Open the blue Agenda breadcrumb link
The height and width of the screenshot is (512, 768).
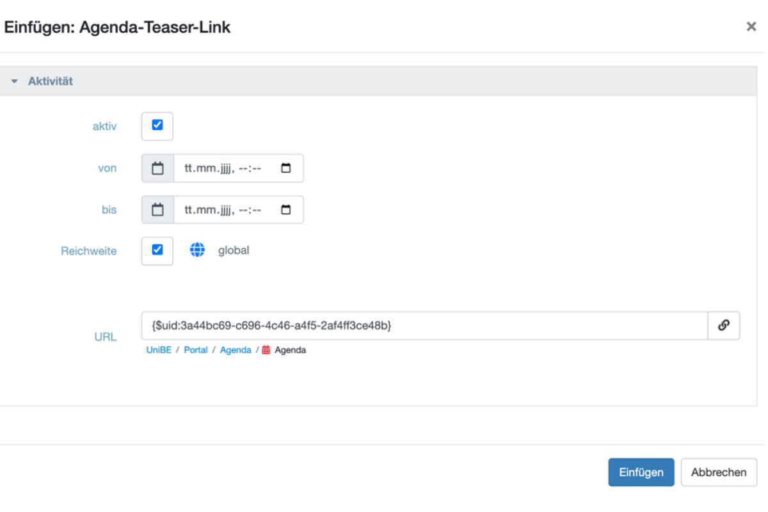pyautogui.click(x=236, y=350)
